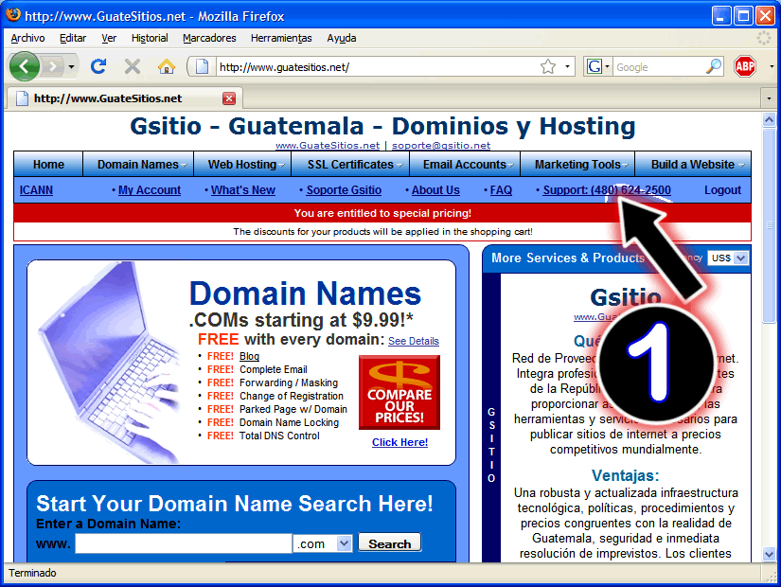
Task: Go to the Home page icon
Action: click(x=167, y=66)
